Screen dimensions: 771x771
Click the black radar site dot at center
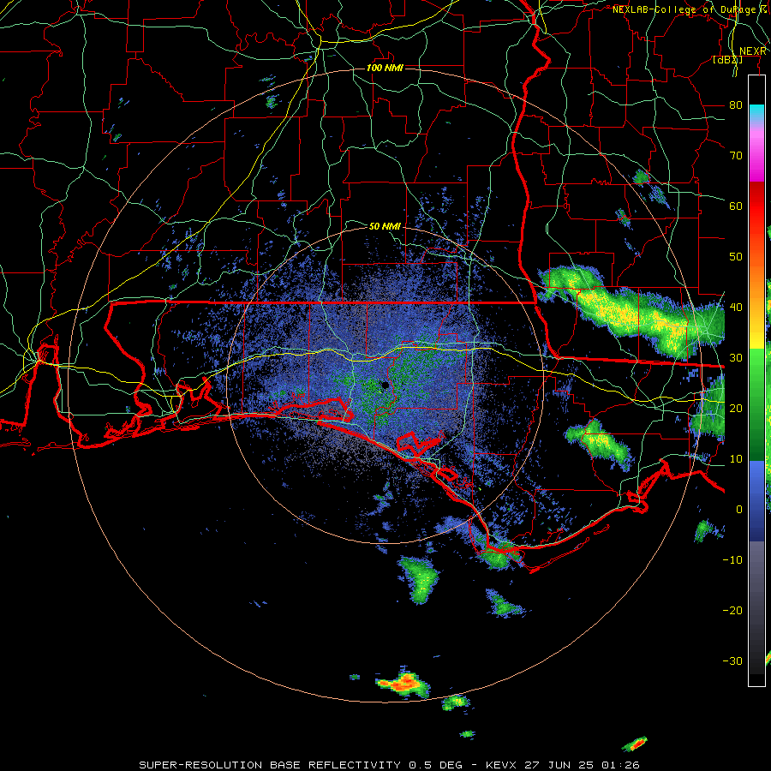click(x=385, y=385)
